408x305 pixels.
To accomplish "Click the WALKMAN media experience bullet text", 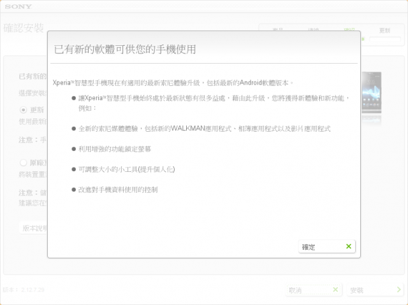I will point(204,129).
